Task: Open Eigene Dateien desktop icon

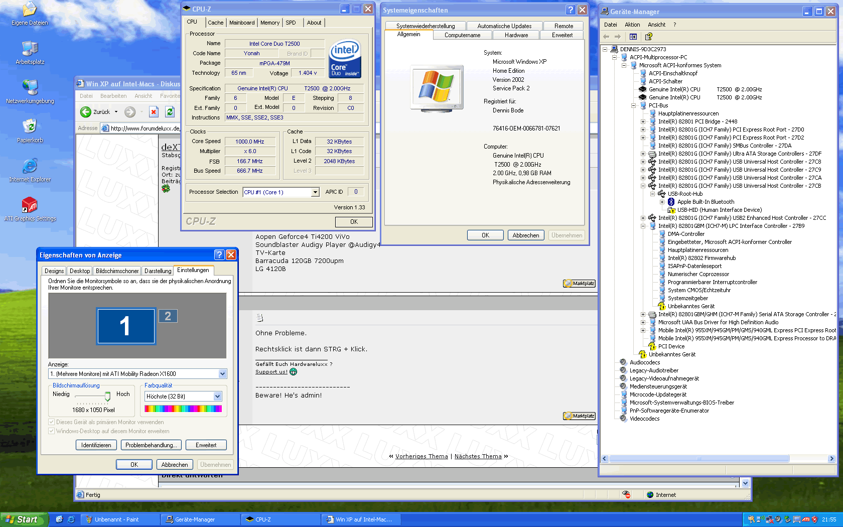Action: (30, 13)
